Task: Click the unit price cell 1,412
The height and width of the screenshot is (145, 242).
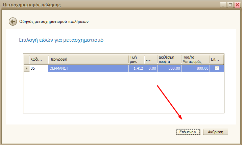Action: [x=136, y=68]
